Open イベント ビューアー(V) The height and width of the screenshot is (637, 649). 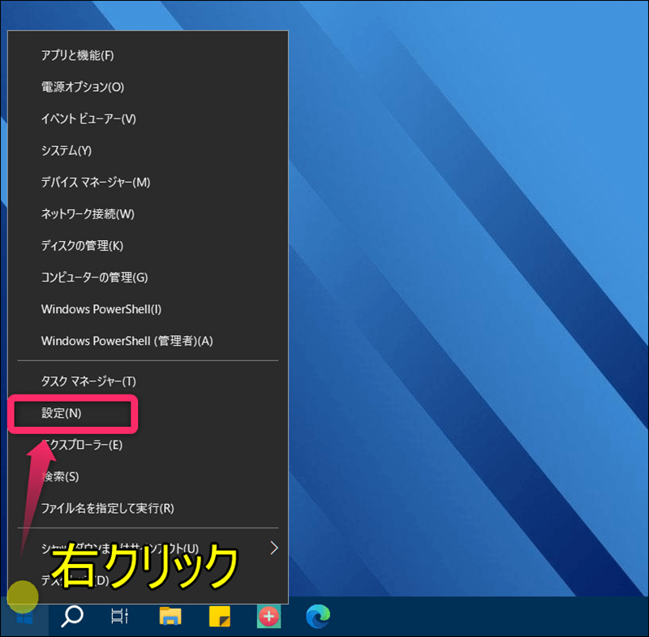[x=88, y=118]
